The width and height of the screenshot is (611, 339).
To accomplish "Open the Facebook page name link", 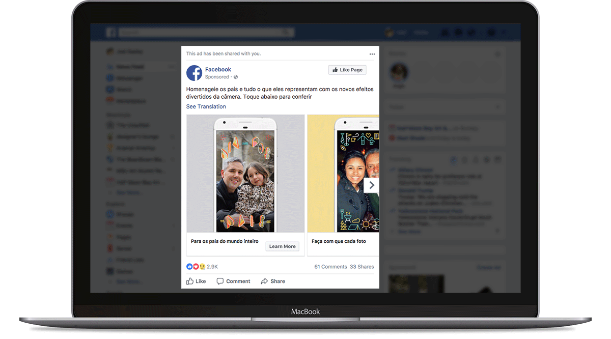I will (x=218, y=69).
